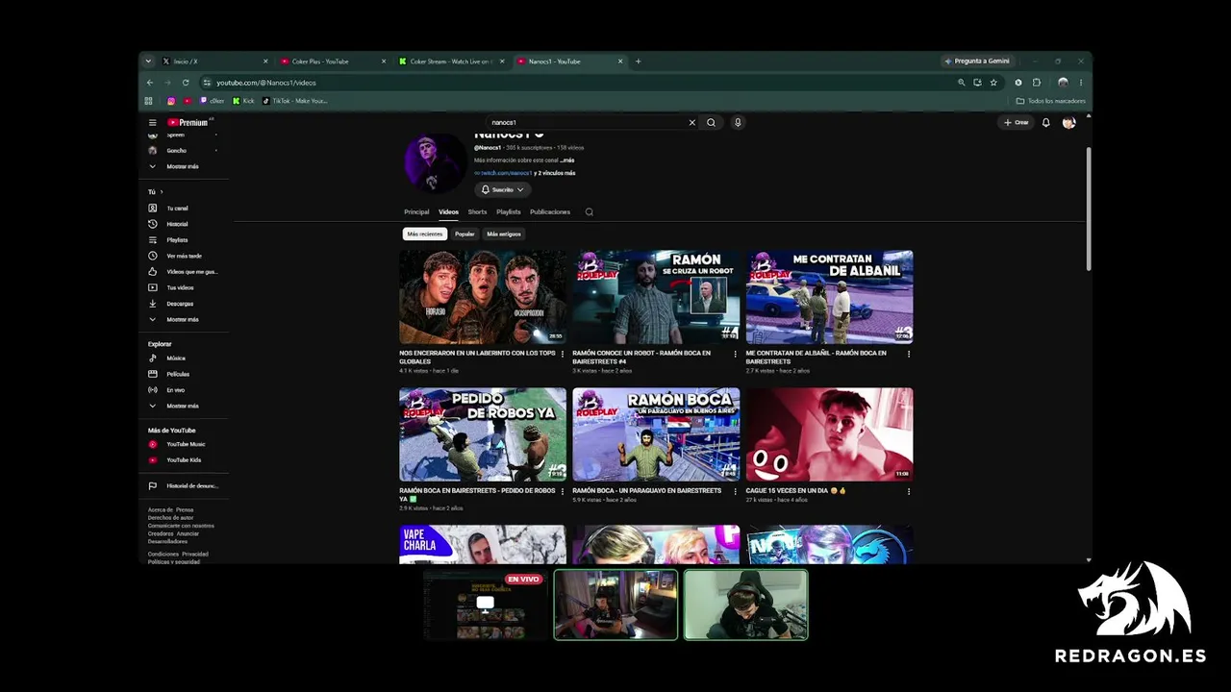The width and height of the screenshot is (1231, 692).
Task: Open the TikTok bookmark
Action: point(295,101)
